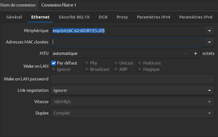Click the MTU automatique value field
Image resolution: width=218 pixels, height=137 pixels.
[x=115, y=53]
